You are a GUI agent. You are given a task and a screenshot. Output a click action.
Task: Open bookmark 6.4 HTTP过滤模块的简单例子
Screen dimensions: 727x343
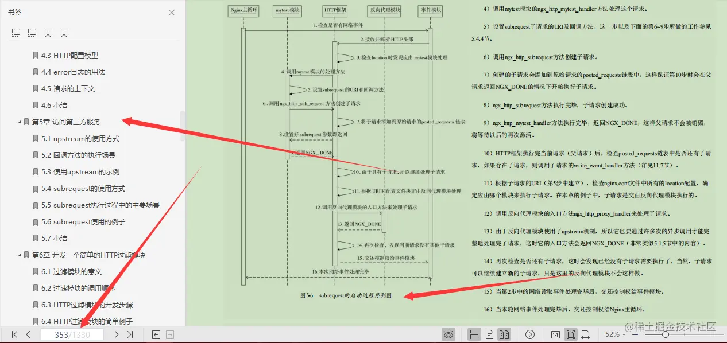[x=87, y=321]
